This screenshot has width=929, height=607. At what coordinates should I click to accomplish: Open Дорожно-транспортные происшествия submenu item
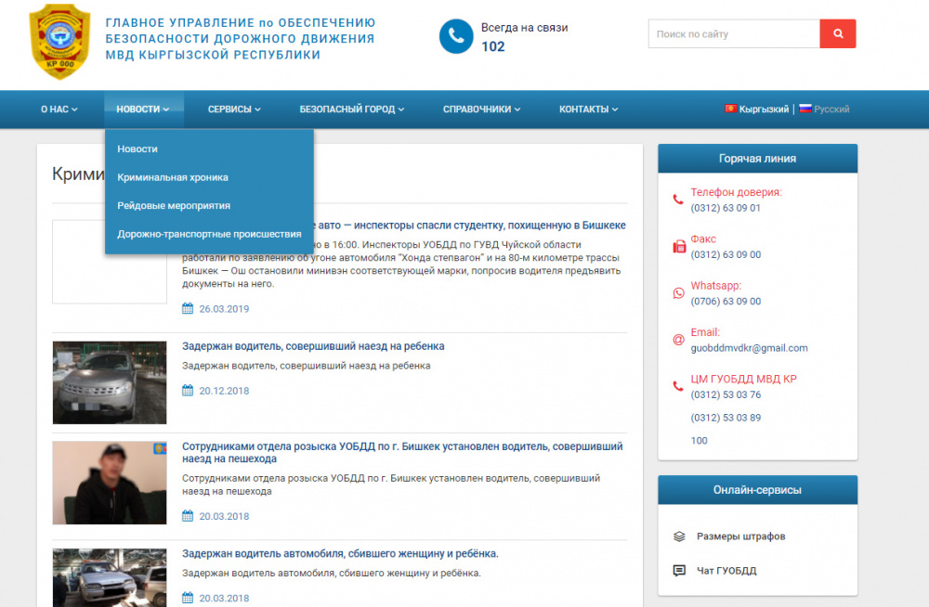209,234
